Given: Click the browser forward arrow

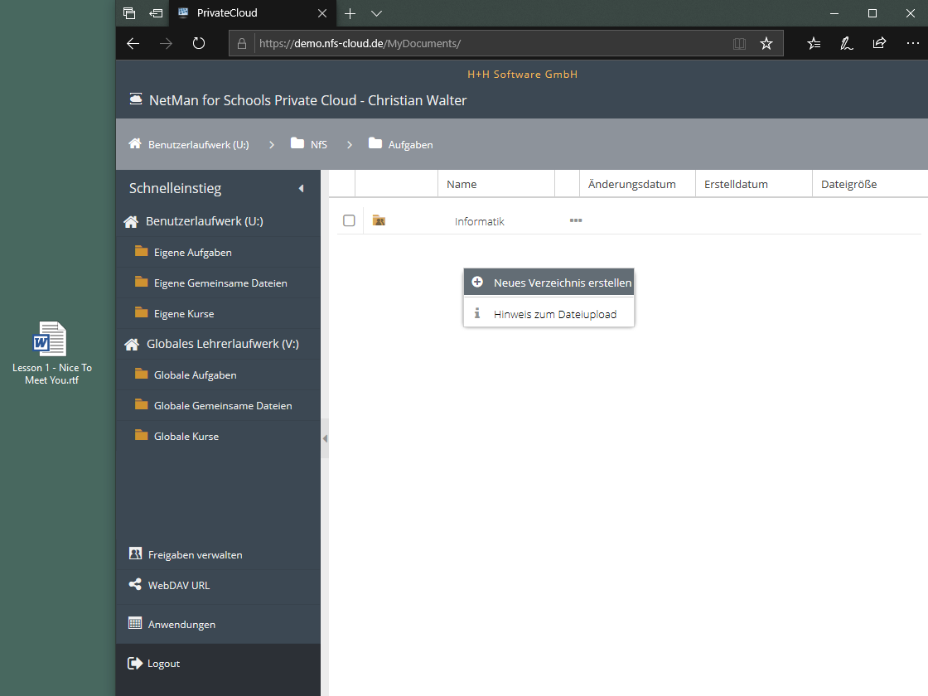Looking at the screenshot, I should tap(166, 43).
